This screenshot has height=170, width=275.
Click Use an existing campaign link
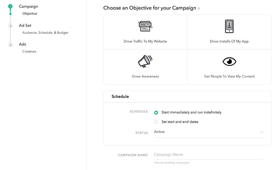click(172, 163)
